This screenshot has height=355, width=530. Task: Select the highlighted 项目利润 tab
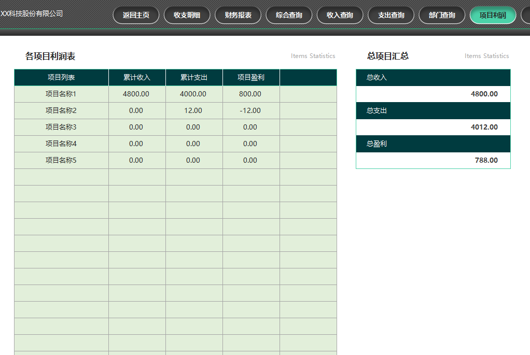492,15
